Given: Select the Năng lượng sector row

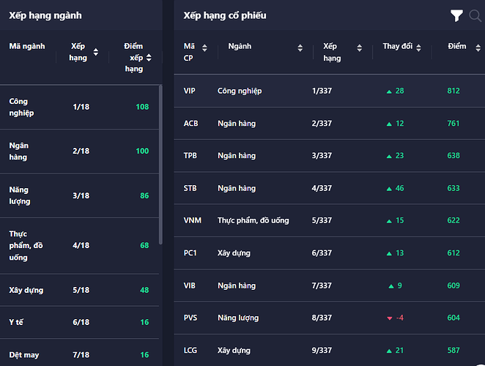Looking at the screenshot, I should click(x=79, y=195).
